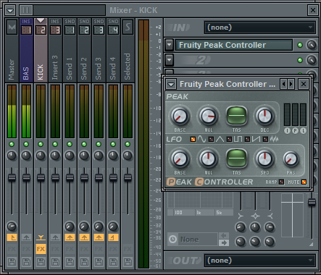The height and width of the screenshot is (275, 321).
Task: Click the PEAK section BASE knob
Action: 180,117
